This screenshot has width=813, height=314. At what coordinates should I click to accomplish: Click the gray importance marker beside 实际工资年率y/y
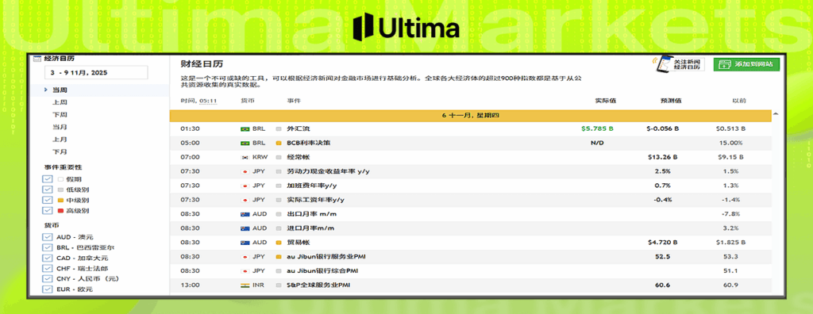(279, 200)
